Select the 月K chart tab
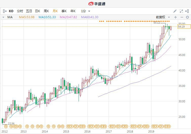 point(55,11)
